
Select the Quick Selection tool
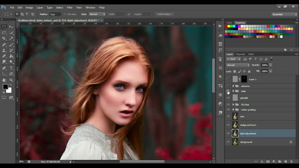(x=11, y=33)
